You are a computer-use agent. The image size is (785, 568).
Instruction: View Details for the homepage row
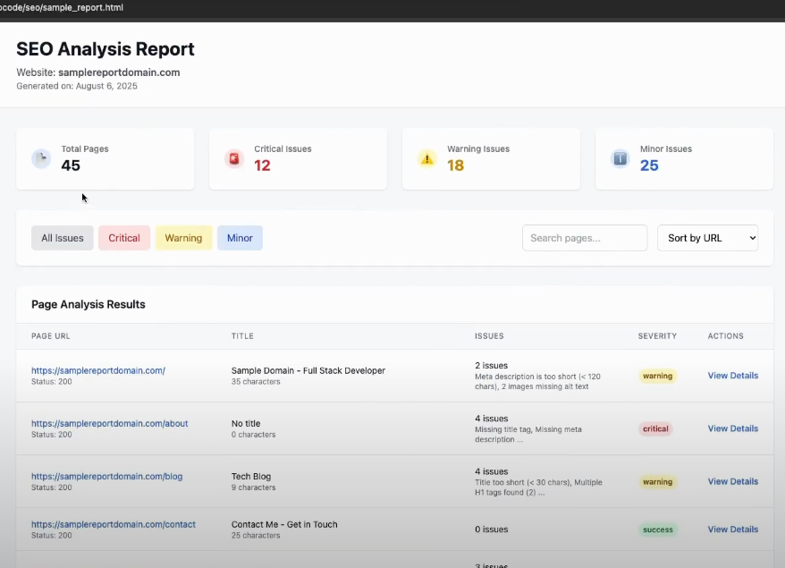(x=732, y=376)
